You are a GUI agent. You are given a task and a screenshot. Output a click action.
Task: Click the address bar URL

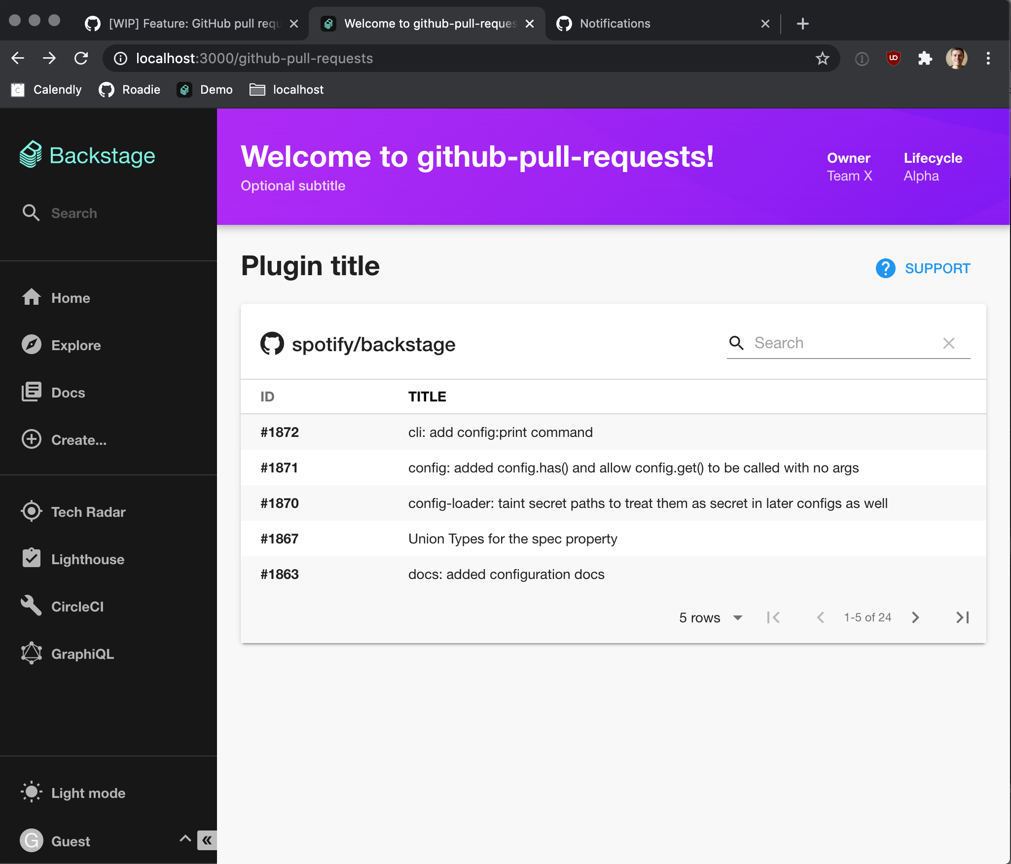click(x=254, y=58)
